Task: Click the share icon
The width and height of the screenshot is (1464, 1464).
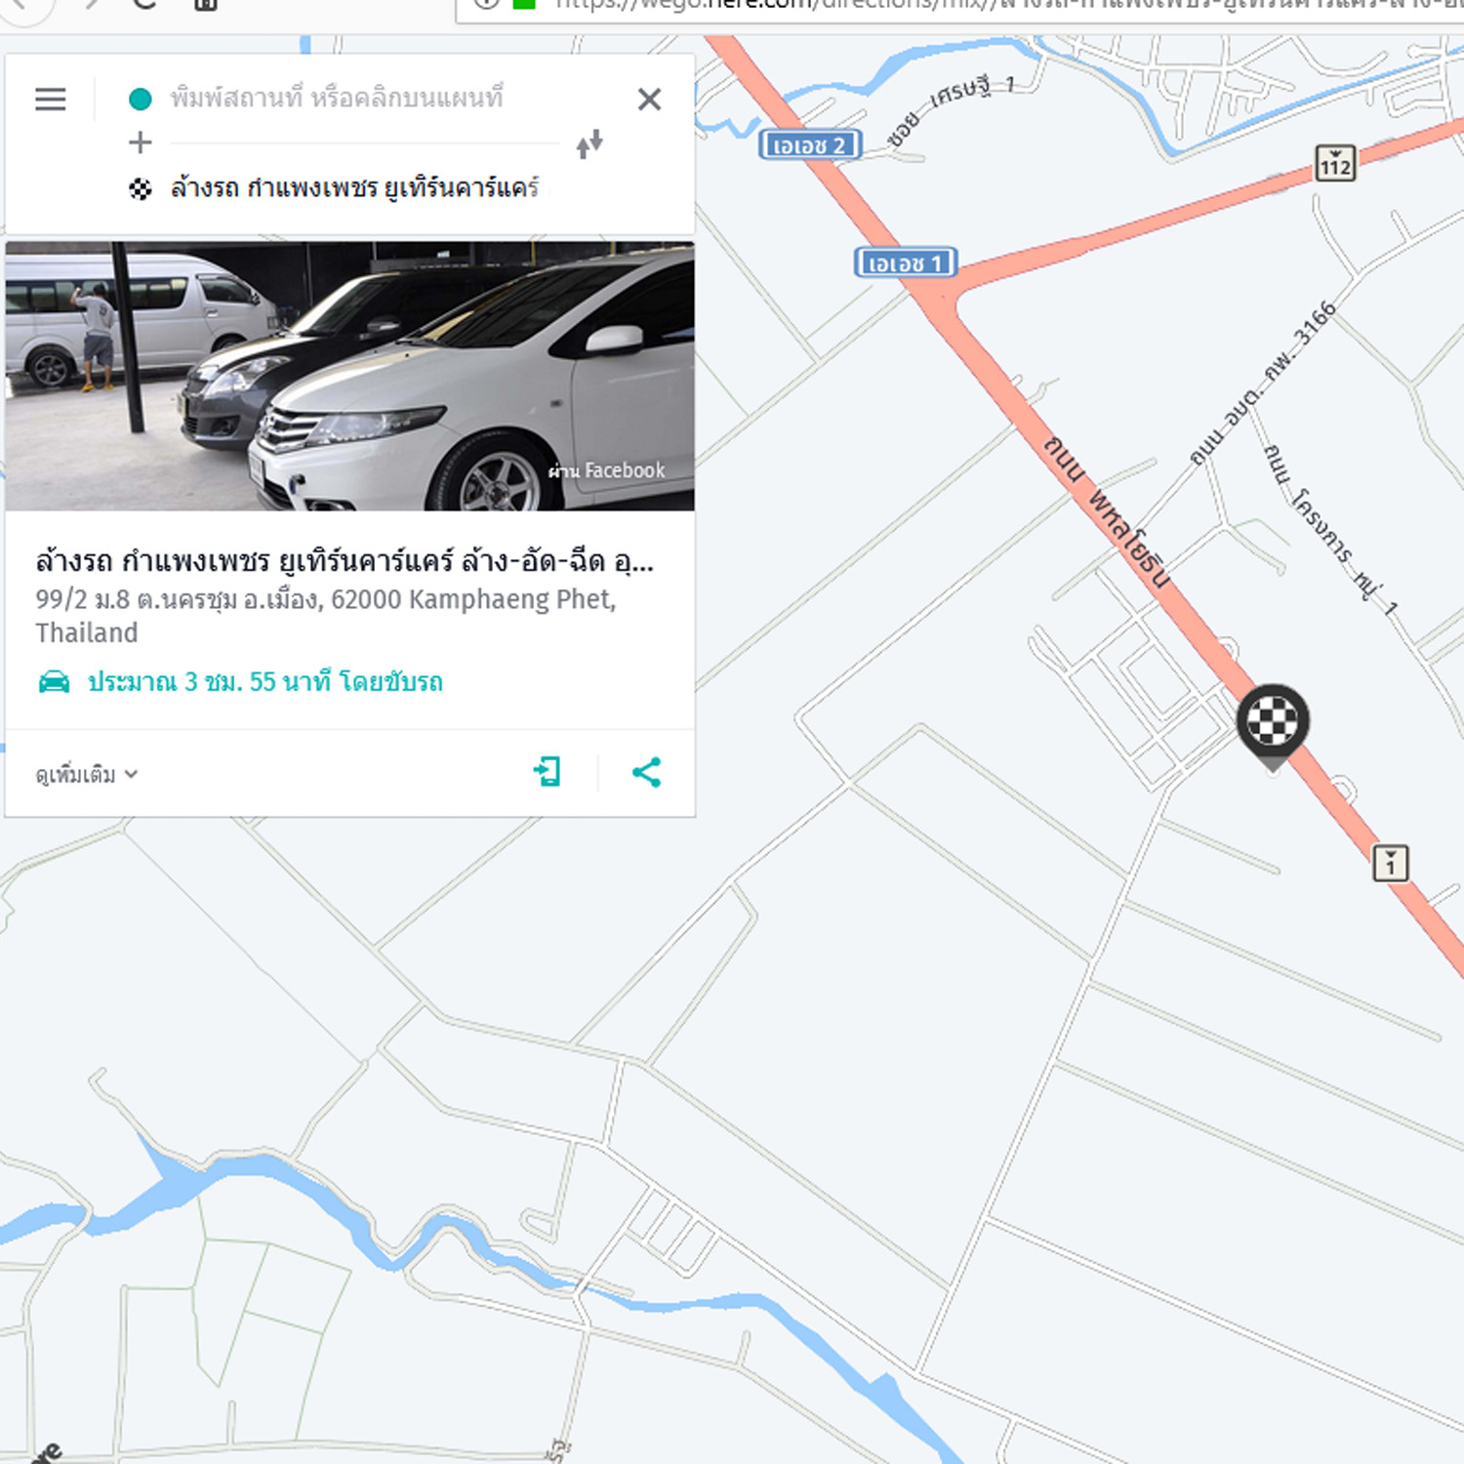Action: 646,772
